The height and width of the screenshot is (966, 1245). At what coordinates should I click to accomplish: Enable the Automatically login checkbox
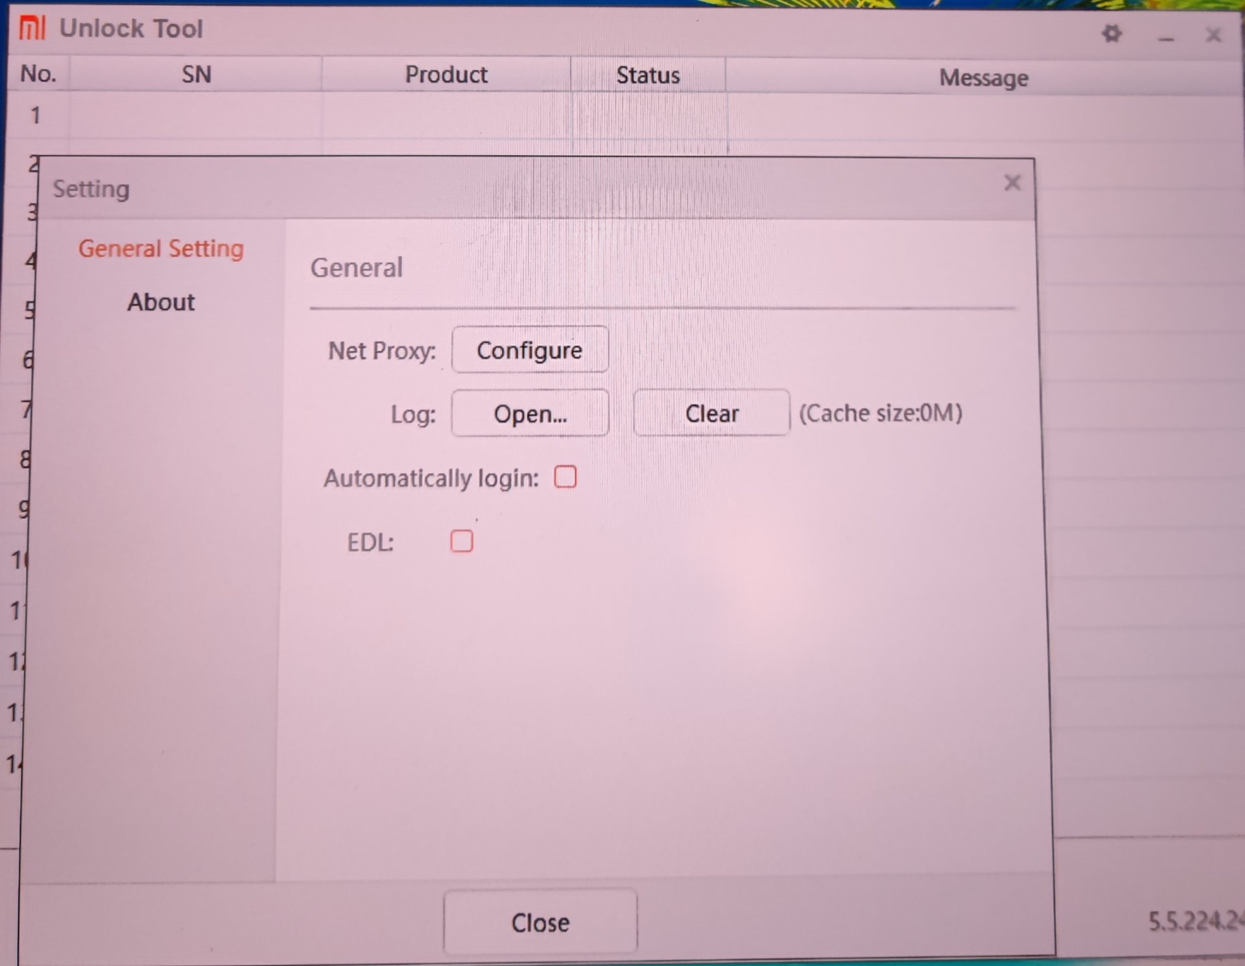[x=565, y=477]
